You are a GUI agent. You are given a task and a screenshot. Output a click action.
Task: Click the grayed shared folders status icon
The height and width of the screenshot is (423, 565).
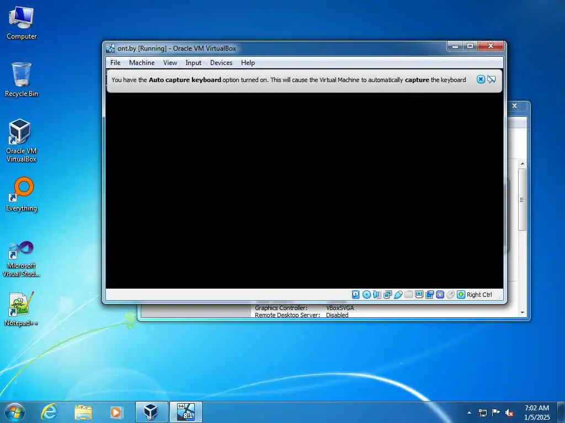pos(409,295)
